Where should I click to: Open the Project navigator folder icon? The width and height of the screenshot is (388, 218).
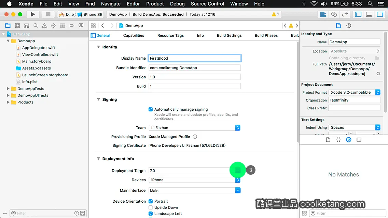8,26
